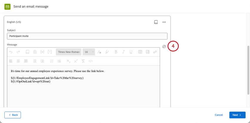Open the three-dot options menu
250x123 pixels.
point(164,22)
